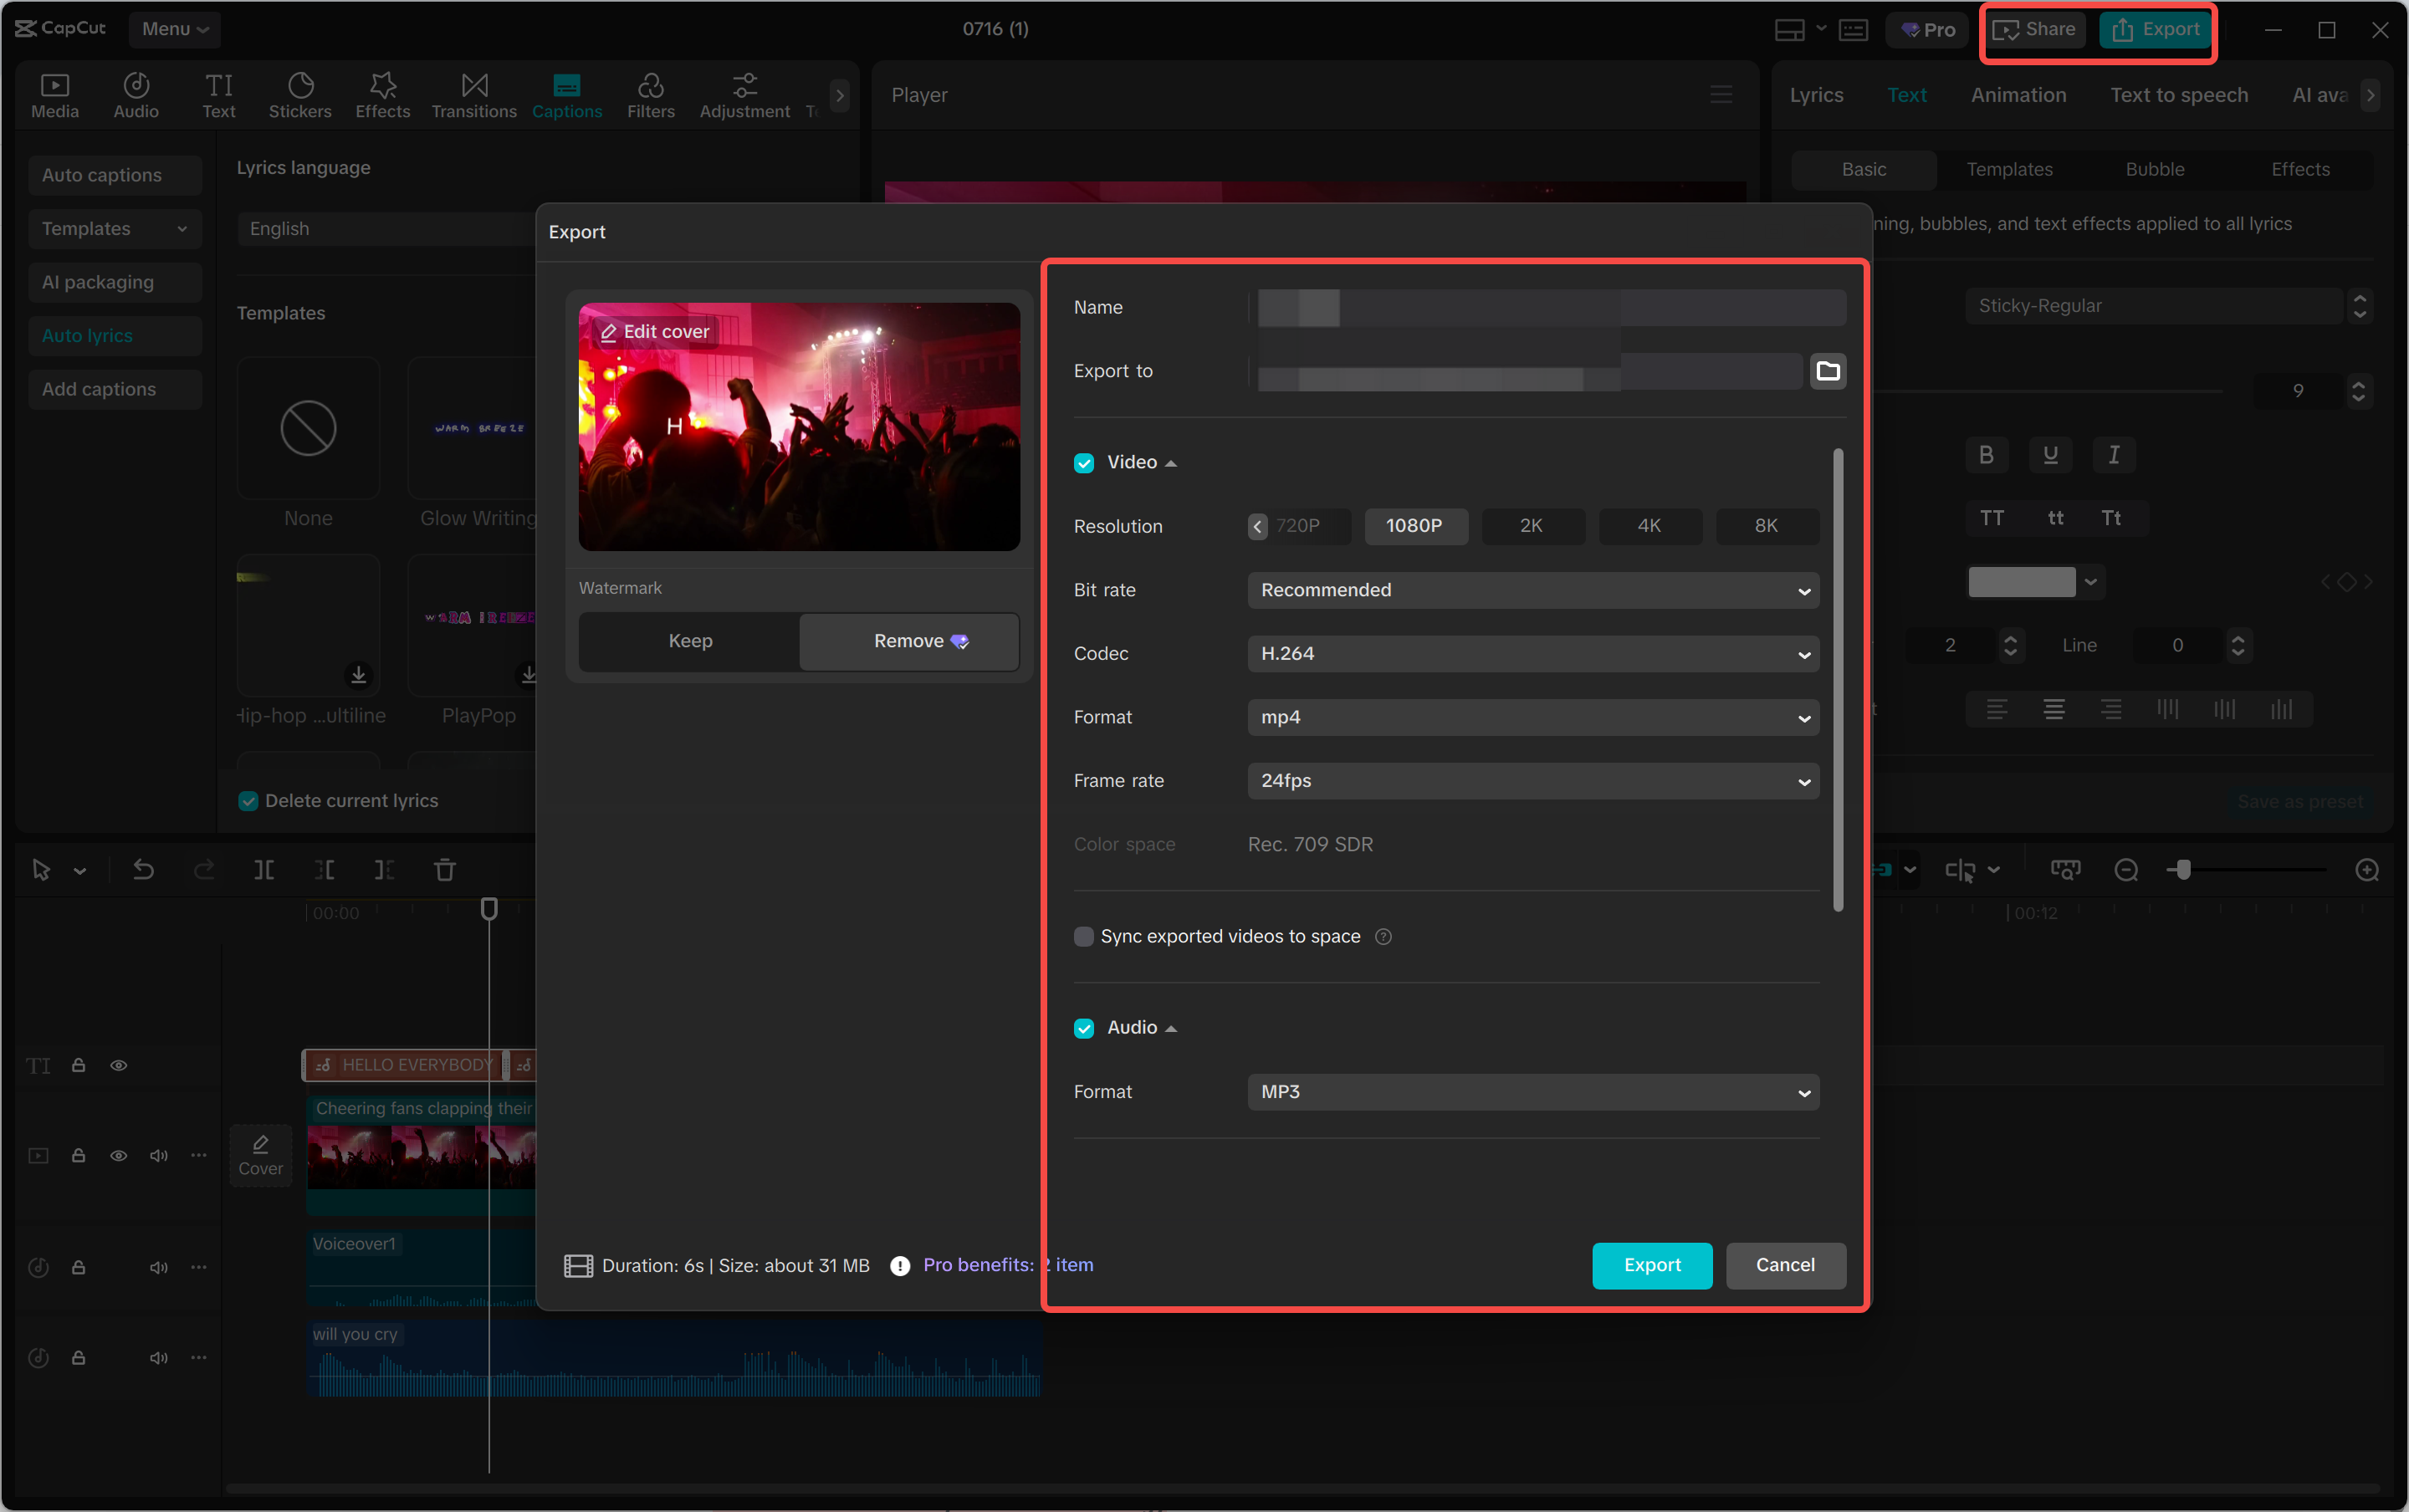The height and width of the screenshot is (1512, 2409).
Task: Open the audio Format MP3 dropdown
Action: 1532,1092
